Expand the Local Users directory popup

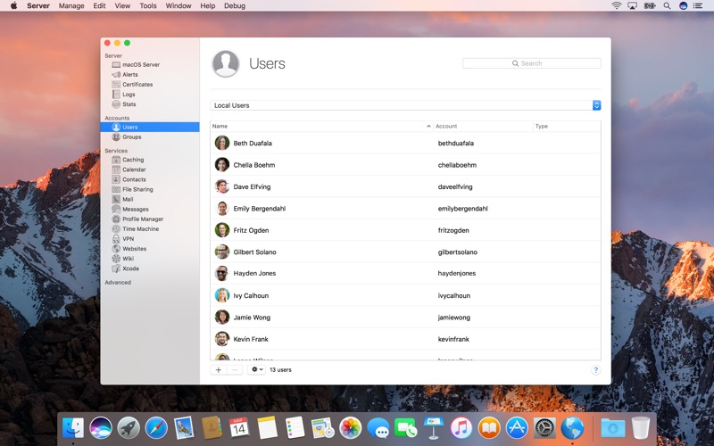tap(405, 105)
